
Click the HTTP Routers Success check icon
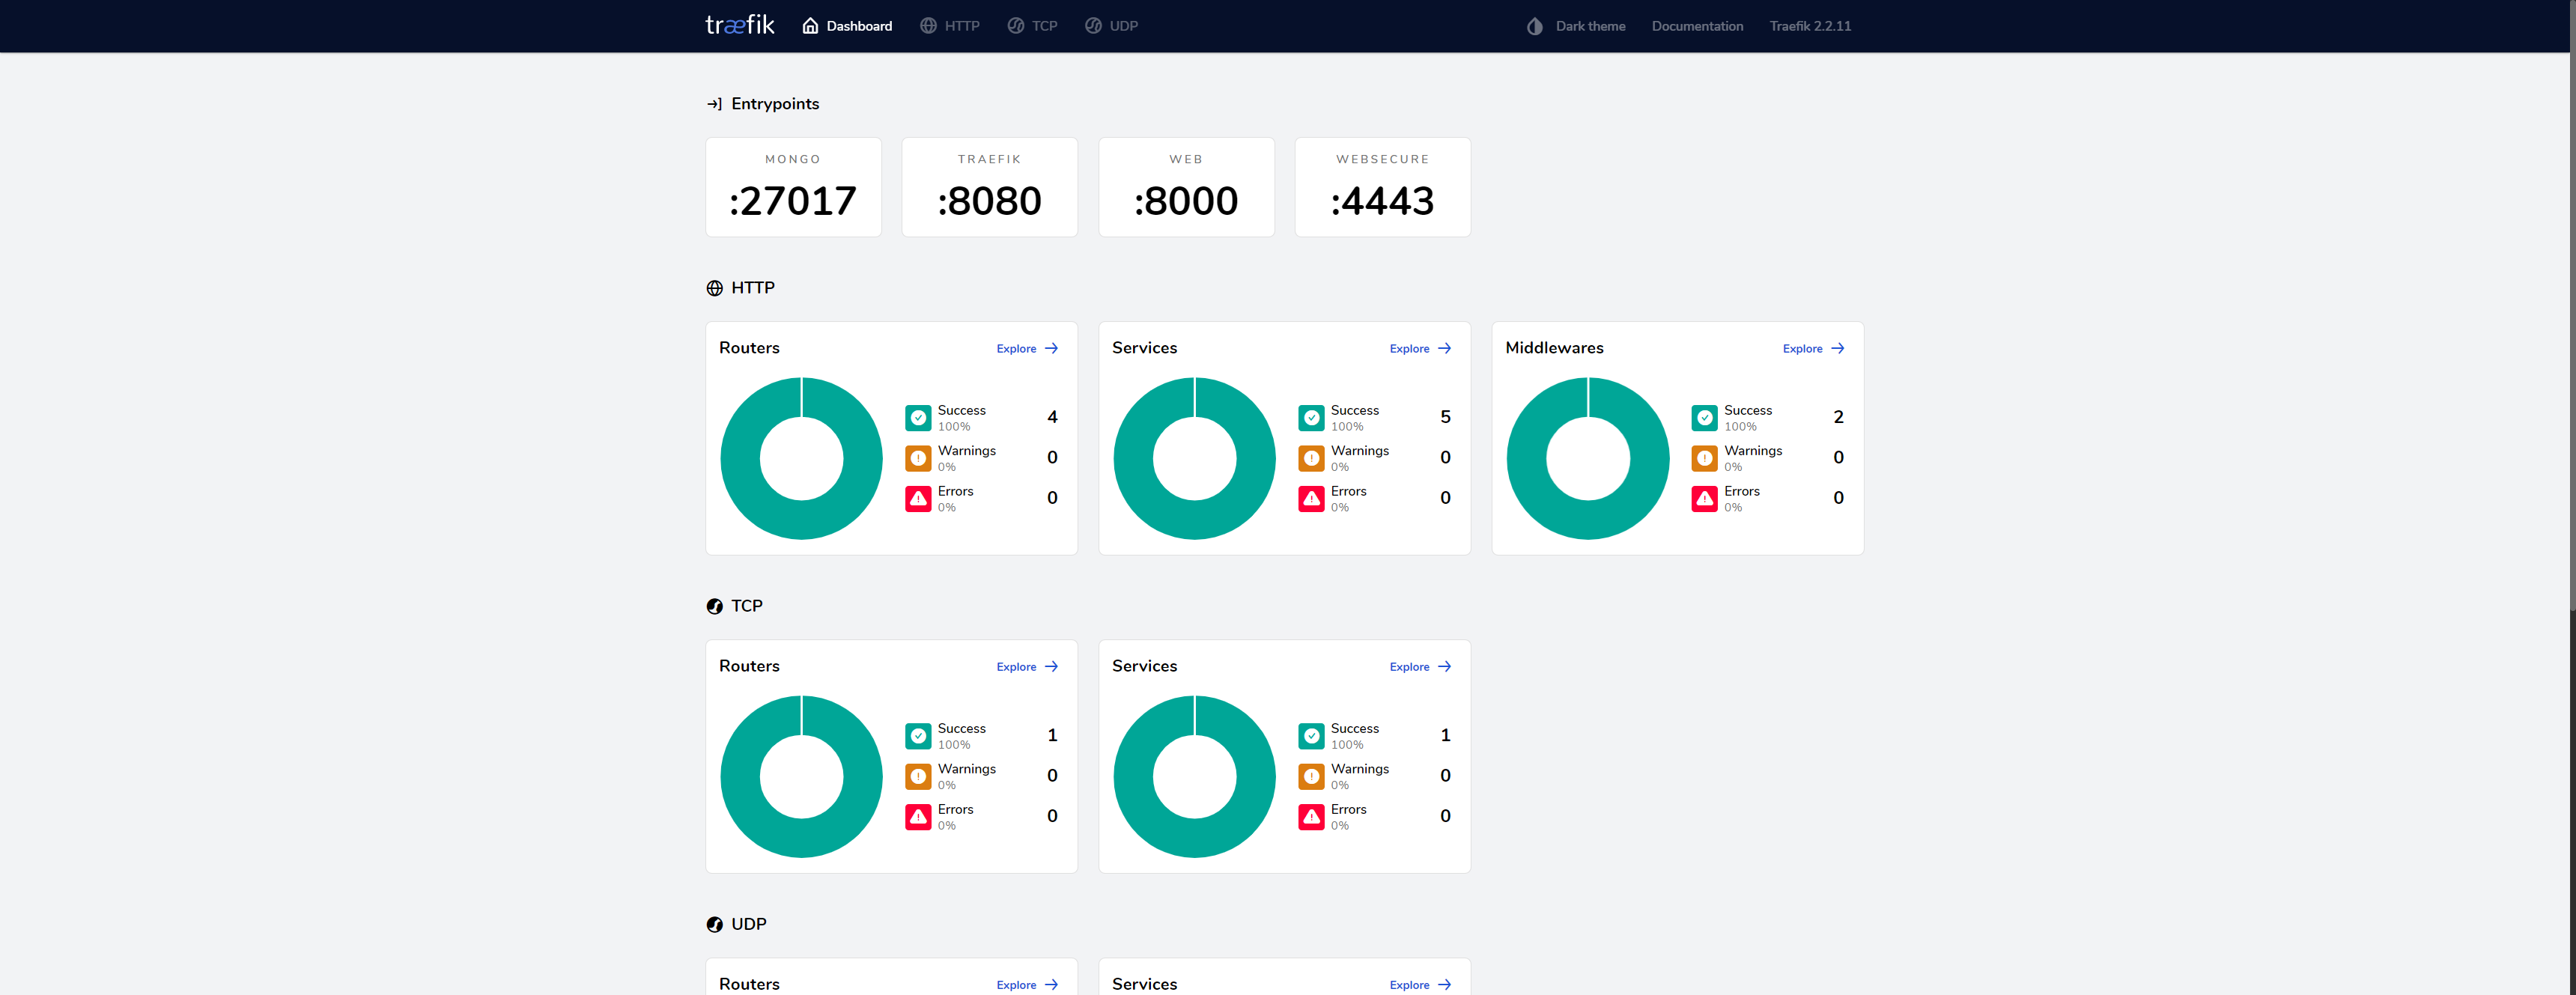917,418
